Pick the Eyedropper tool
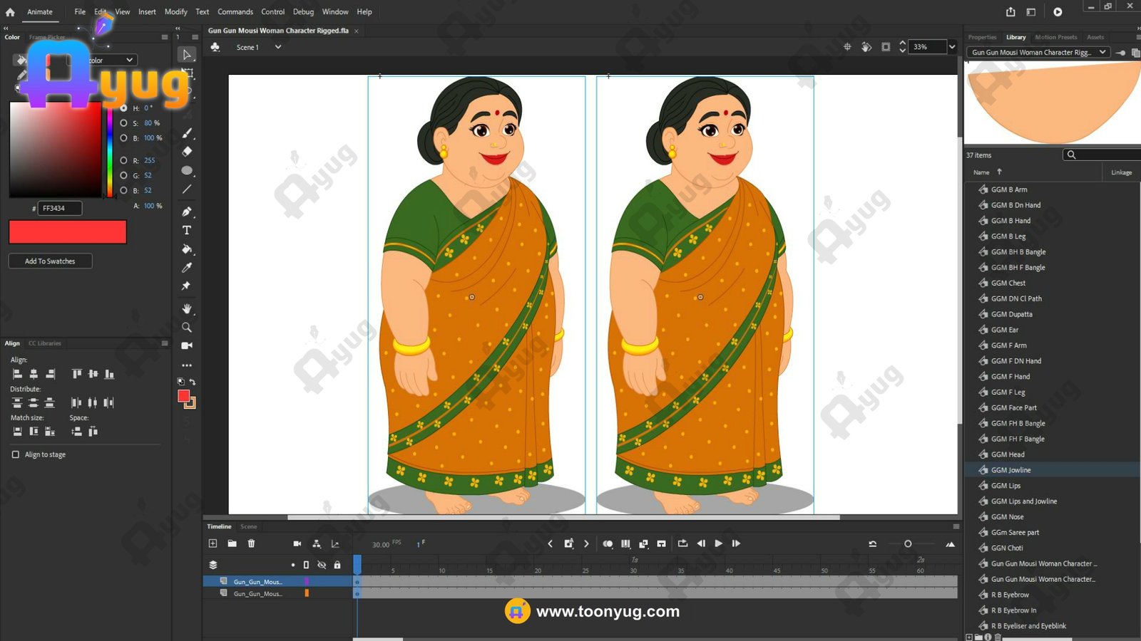1141x641 pixels. click(x=187, y=268)
